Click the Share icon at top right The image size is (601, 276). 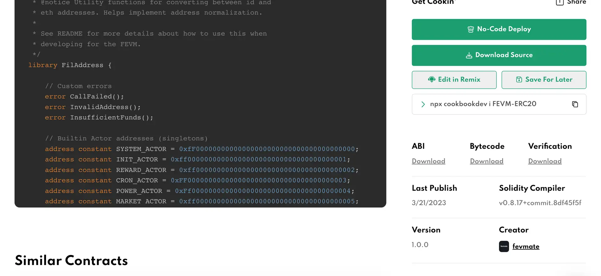(x=560, y=3)
